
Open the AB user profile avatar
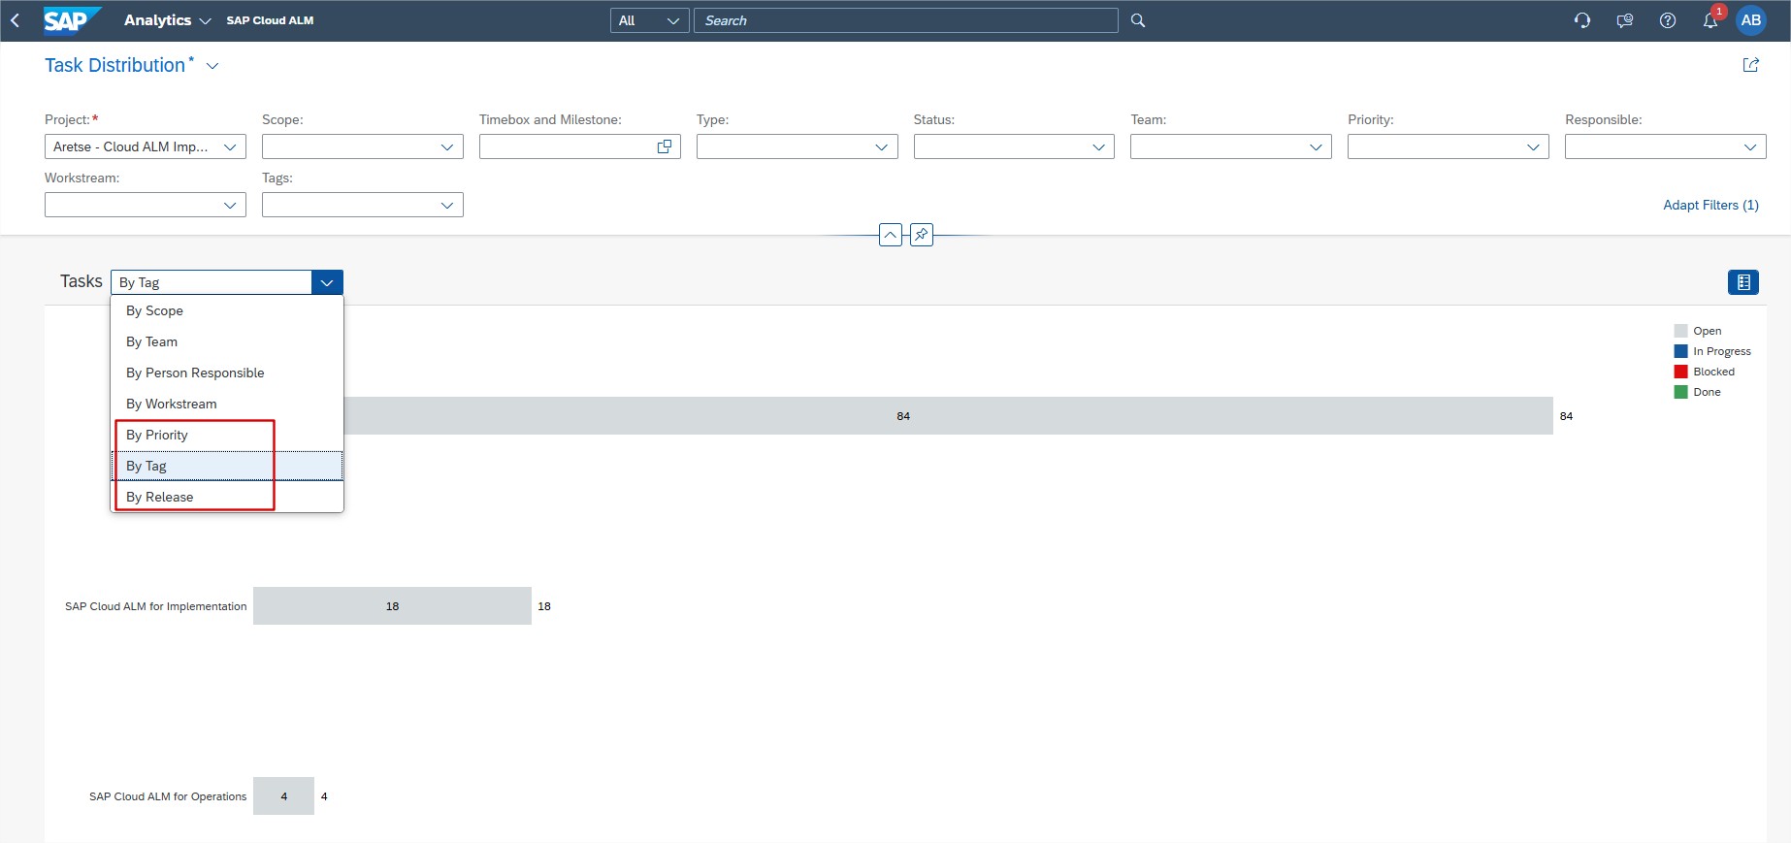point(1751,20)
